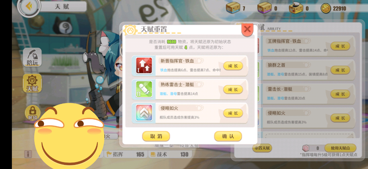Screen dimensions: 368x169
Task: Click the green torpedo 熟练雷击士·潜艇 icon
Action: coord(144,89)
